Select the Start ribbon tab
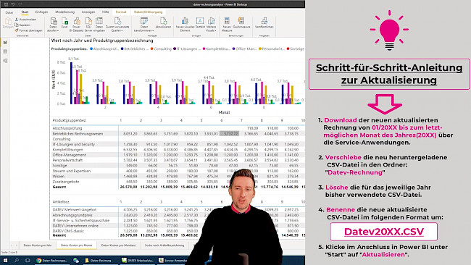471x265 pixels. pyautogui.click(x=25, y=12)
